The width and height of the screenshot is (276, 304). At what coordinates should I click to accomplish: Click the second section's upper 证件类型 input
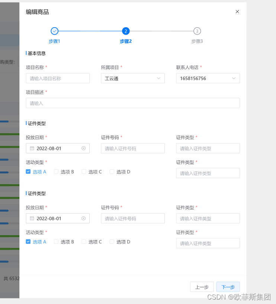click(208, 218)
